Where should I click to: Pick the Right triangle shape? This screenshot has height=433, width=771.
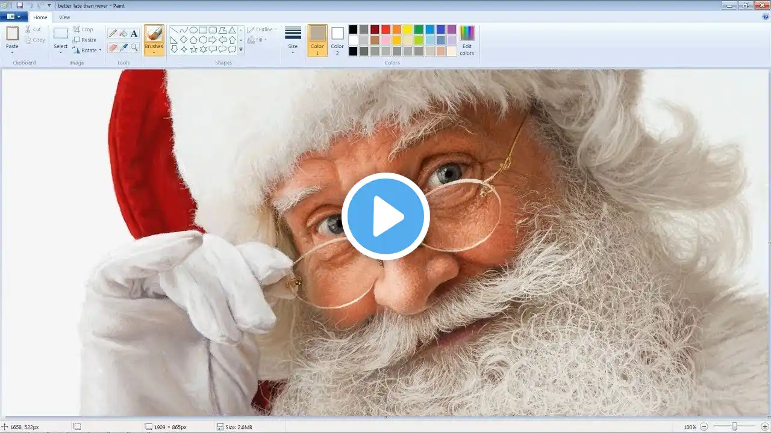point(174,40)
